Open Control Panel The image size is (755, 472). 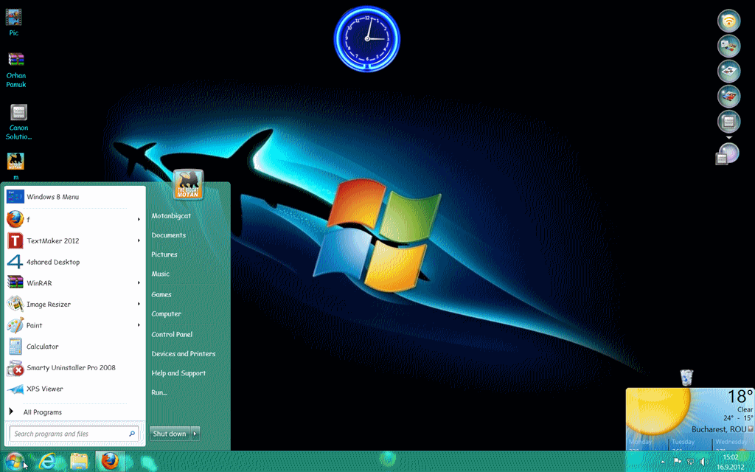pos(172,334)
